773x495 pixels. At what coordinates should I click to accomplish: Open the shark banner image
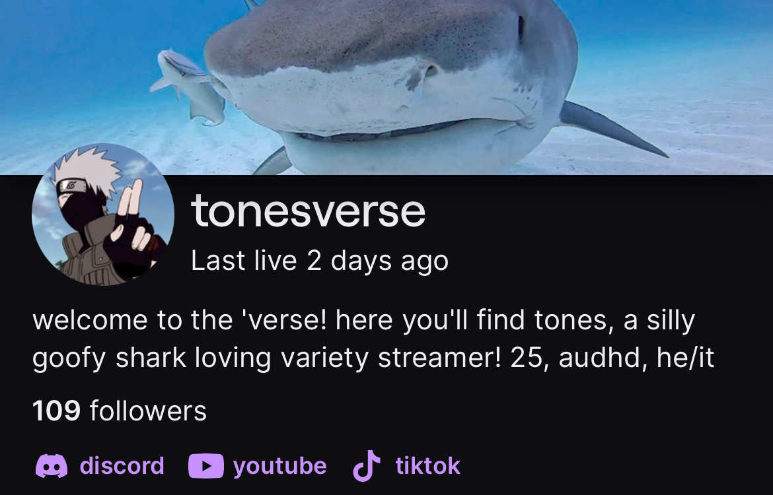coord(386,87)
